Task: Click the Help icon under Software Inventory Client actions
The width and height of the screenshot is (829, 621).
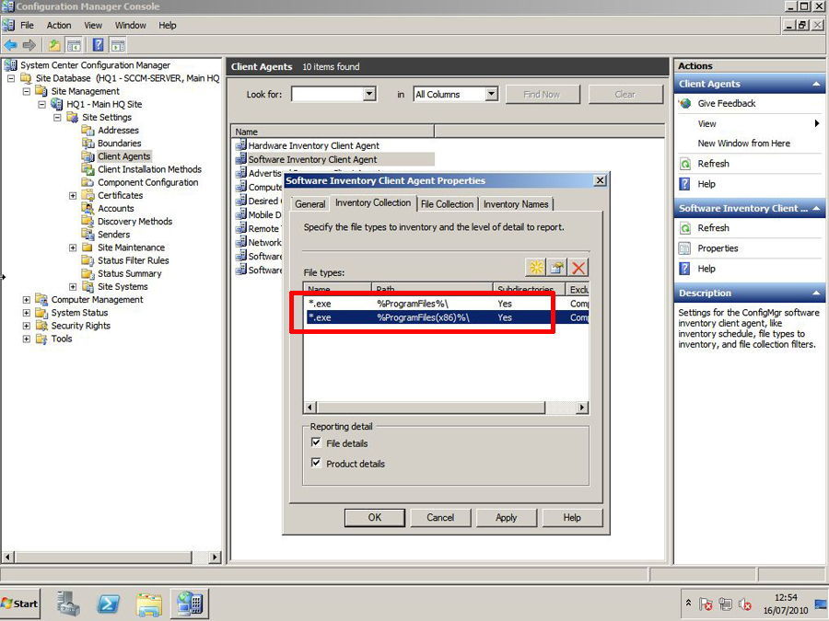Action: pyautogui.click(x=685, y=269)
